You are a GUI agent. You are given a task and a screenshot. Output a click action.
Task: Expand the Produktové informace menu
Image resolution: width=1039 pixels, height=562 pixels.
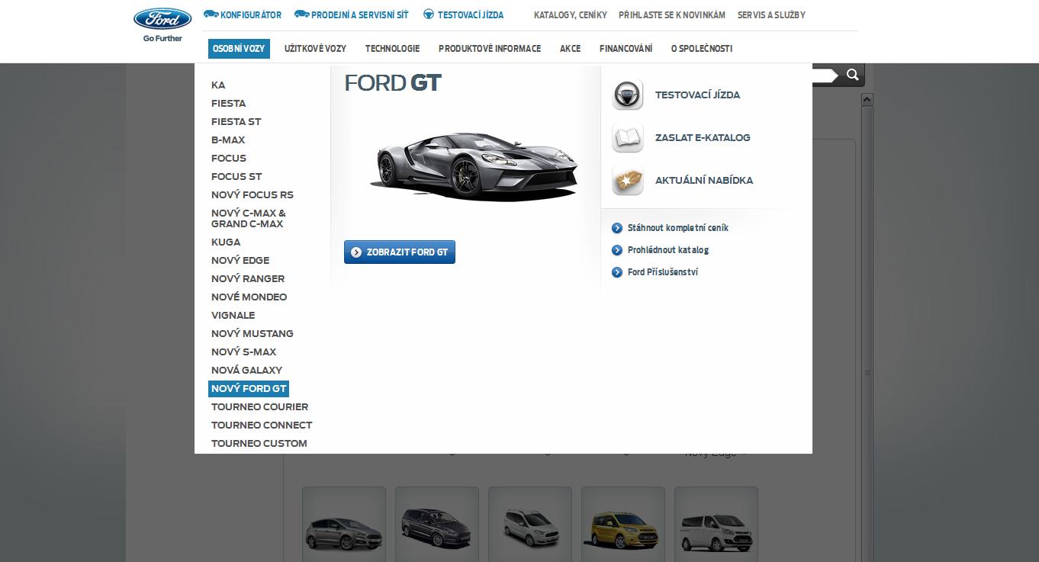pyautogui.click(x=489, y=49)
